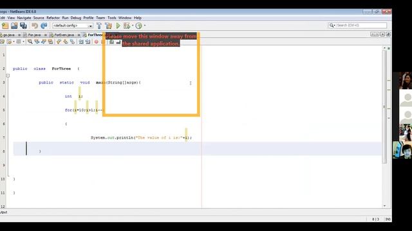Click the ForThree class name in code
The width and height of the screenshot is (412, 231).
point(61,69)
